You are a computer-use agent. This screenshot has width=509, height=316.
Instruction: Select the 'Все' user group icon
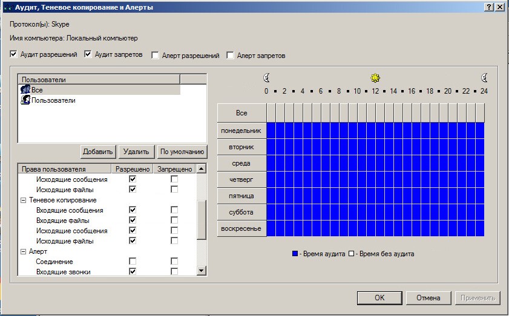[25, 89]
